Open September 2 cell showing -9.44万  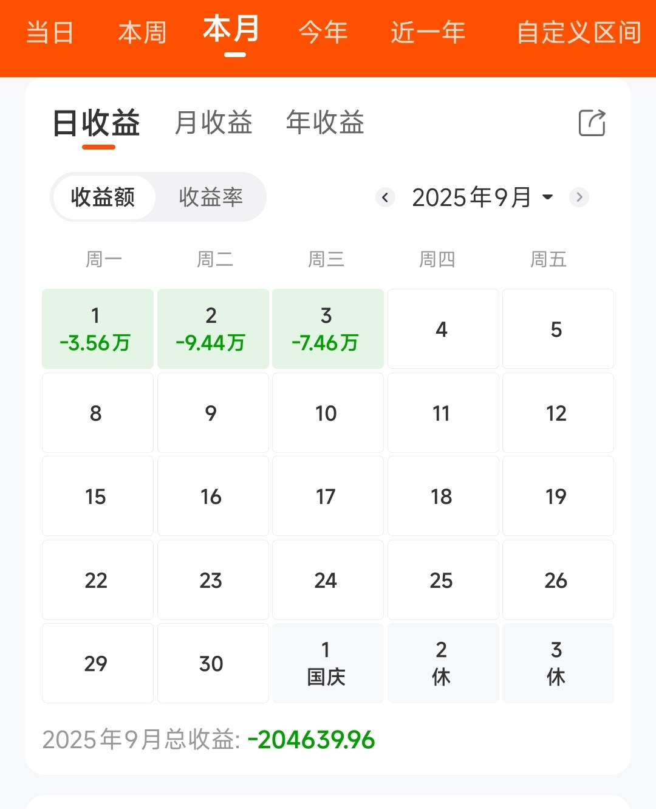(x=213, y=329)
